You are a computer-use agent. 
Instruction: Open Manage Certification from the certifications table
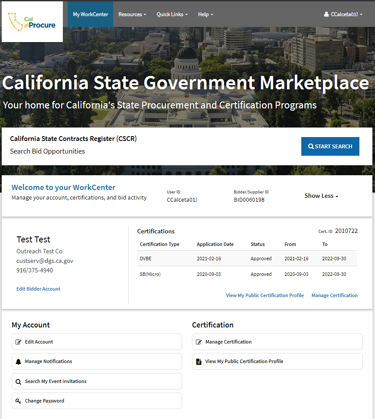click(x=334, y=295)
